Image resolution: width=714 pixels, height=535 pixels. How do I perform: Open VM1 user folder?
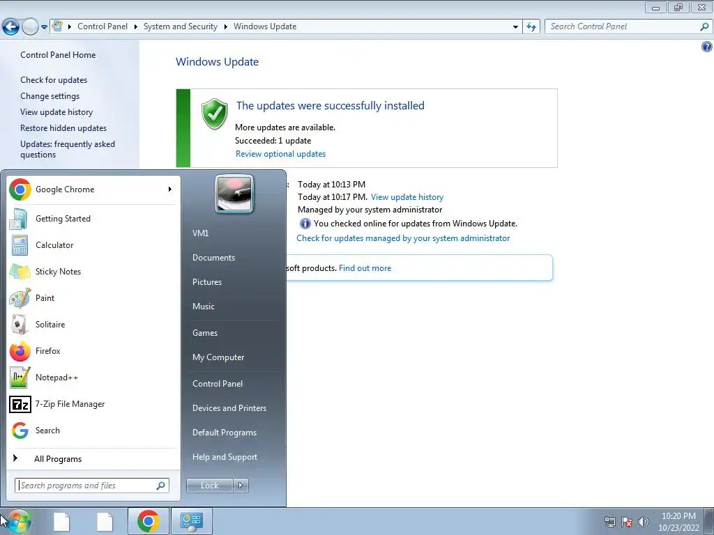200,233
